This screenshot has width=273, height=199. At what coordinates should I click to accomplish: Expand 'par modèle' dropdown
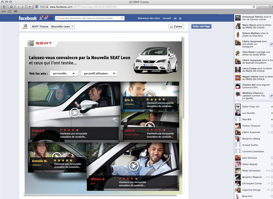(64, 74)
